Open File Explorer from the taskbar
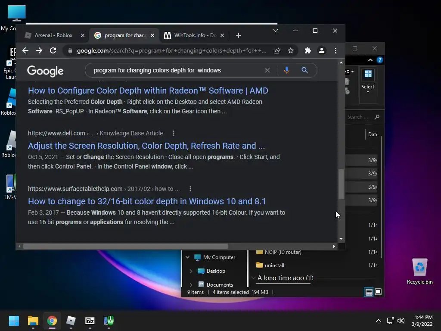441x331 pixels. pos(33,321)
